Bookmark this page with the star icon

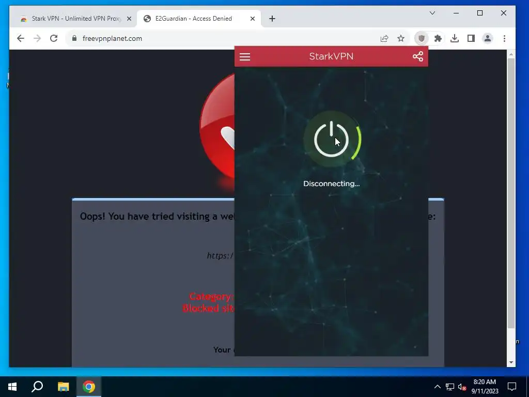[401, 38]
